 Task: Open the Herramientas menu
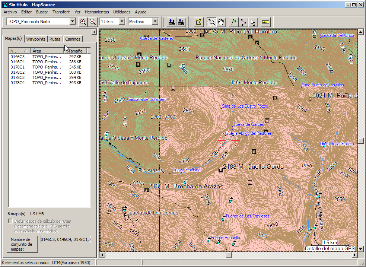click(x=97, y=12)
